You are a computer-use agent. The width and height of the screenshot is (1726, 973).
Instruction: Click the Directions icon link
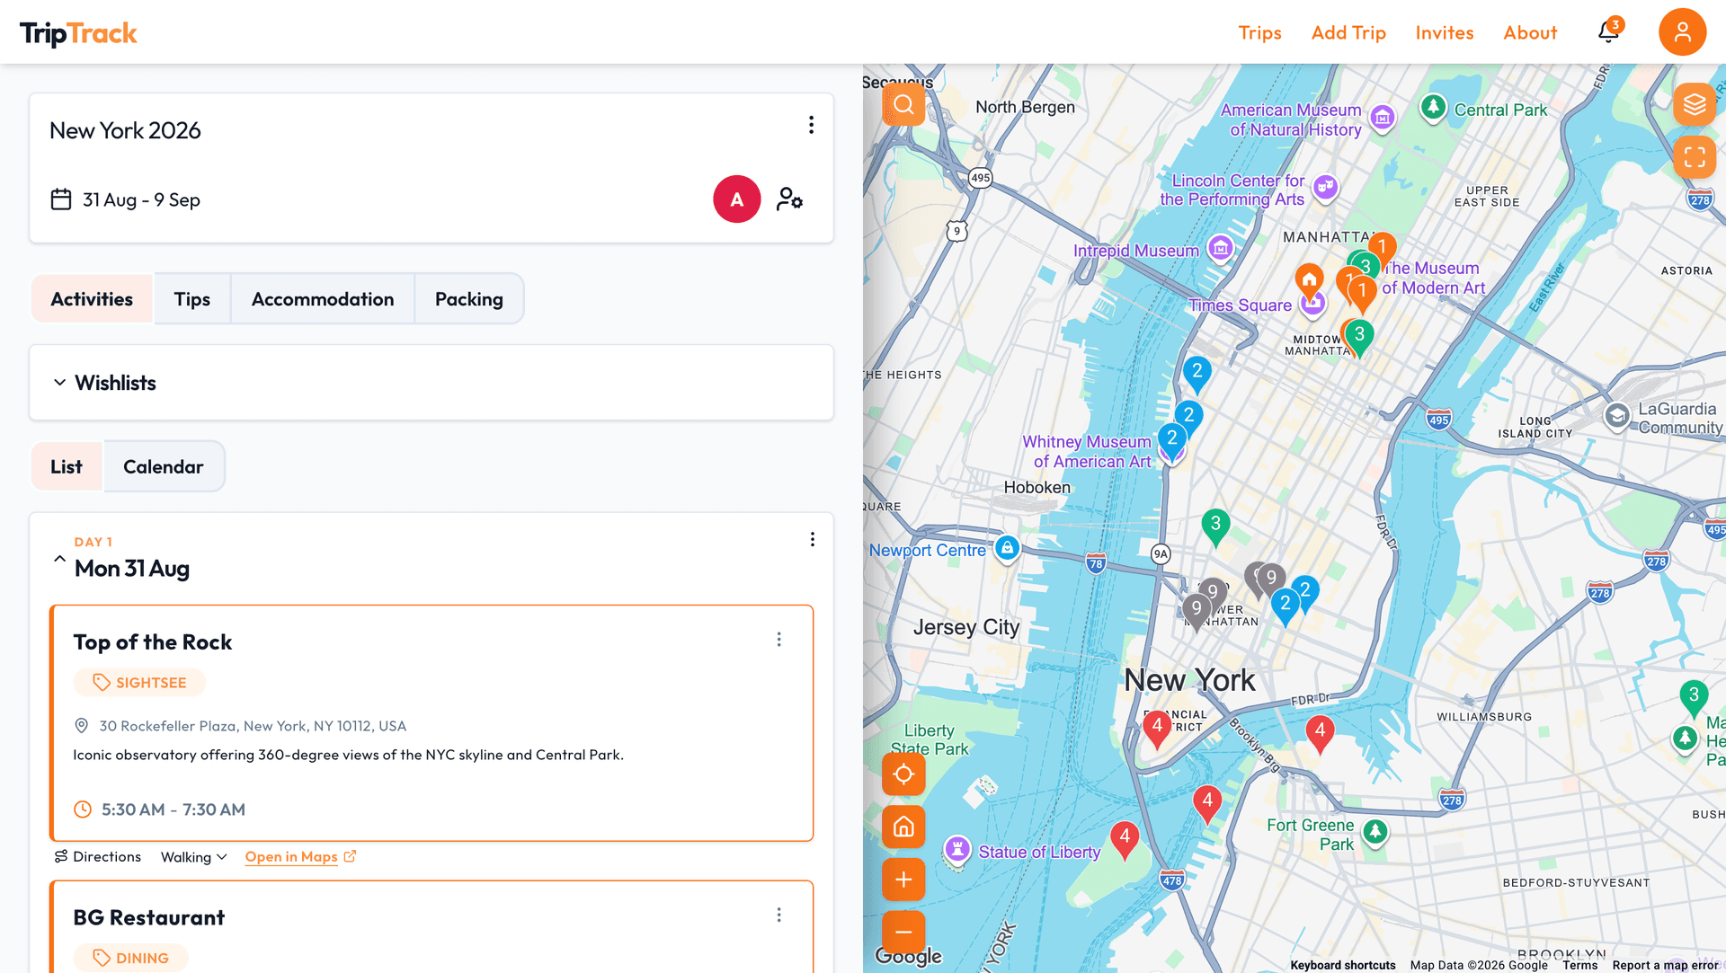pos(98,856)
